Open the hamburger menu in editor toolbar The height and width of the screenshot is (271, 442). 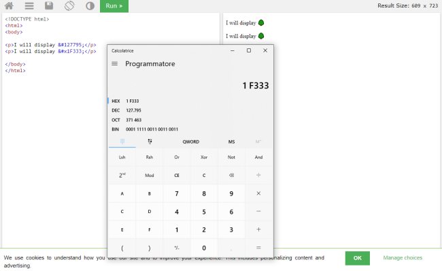pyautogui.click(x=29, y=5)
